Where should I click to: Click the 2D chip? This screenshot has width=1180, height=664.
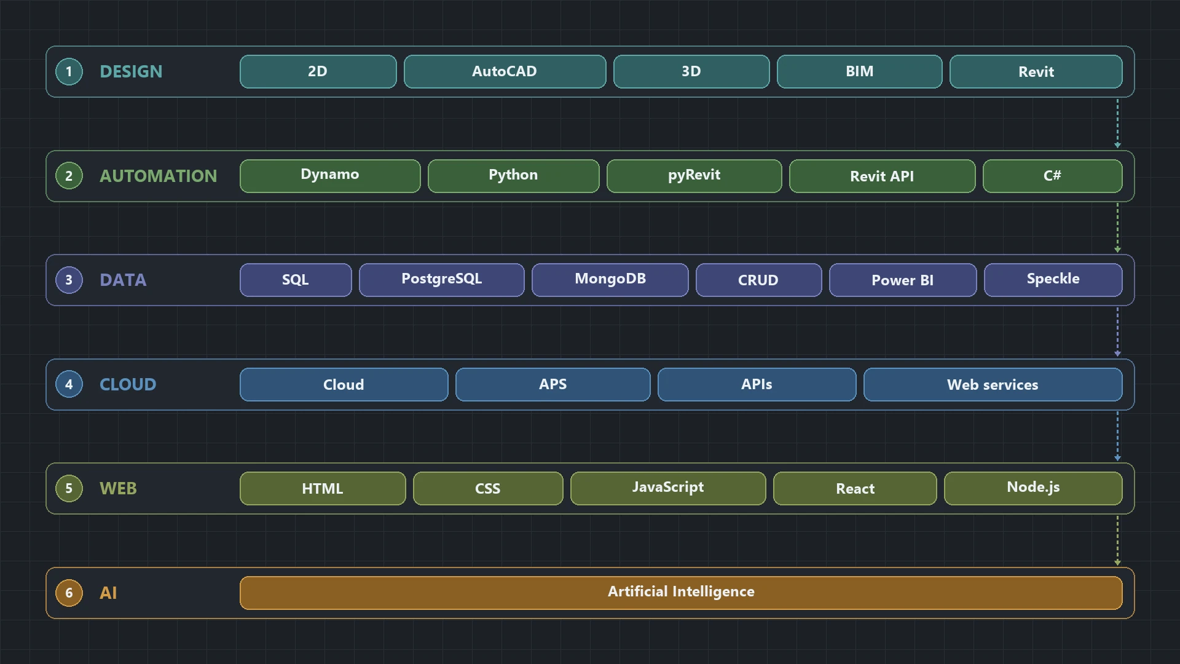tap(318, 71)
